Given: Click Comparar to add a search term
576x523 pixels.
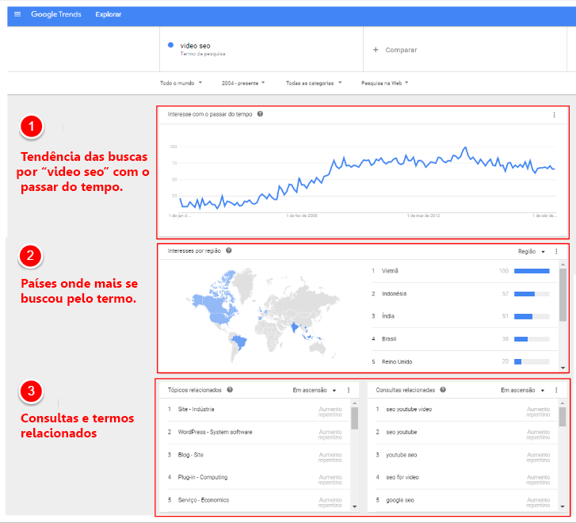Looking at the screenshot, I should coord(395,50).
